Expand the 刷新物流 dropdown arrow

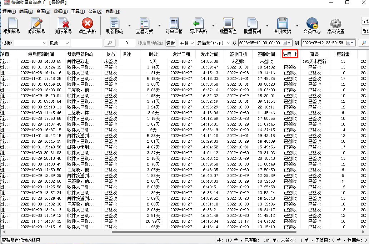pos(129,25)
